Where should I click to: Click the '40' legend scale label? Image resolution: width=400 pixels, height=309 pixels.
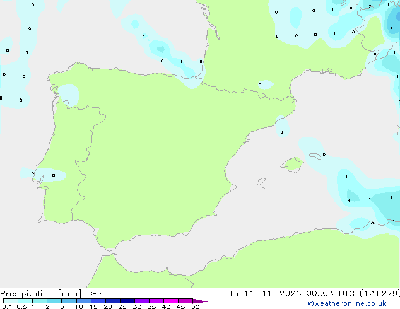[166, 306]
